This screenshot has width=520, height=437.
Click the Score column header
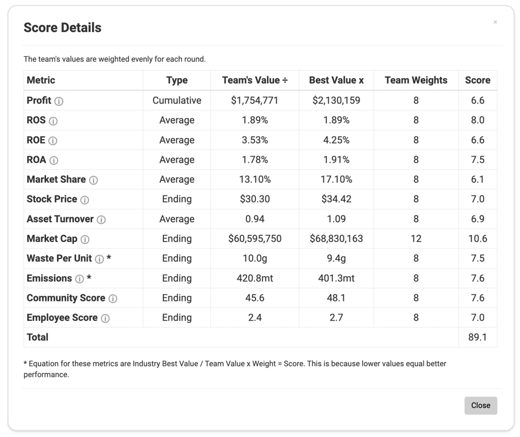[478, 80]
